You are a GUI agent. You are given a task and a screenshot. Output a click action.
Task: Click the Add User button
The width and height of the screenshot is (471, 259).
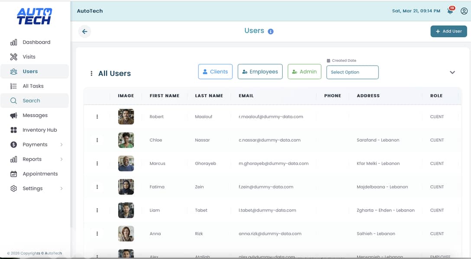(448, 31)
